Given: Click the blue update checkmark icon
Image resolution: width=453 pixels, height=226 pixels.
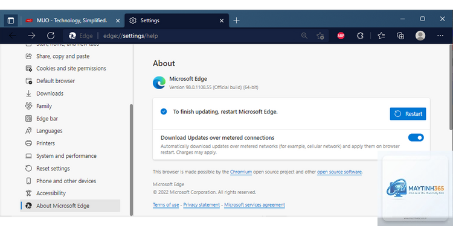Looking at the screenshot, I should point(164,111).
